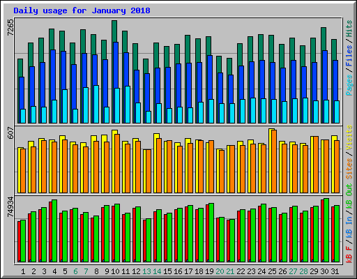Click the green weekend day label 28
This screenshot has height=279, width=357.
point(303,271)
